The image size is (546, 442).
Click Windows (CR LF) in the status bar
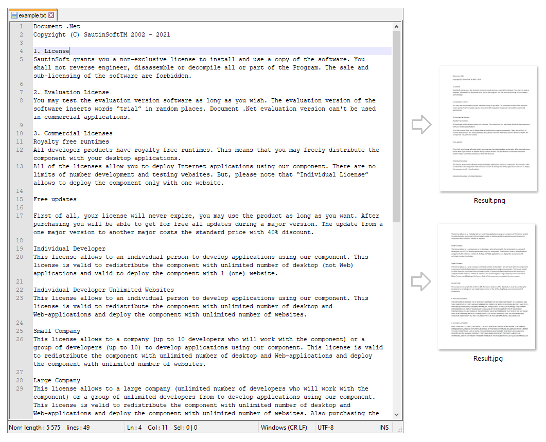pos(284,428)
